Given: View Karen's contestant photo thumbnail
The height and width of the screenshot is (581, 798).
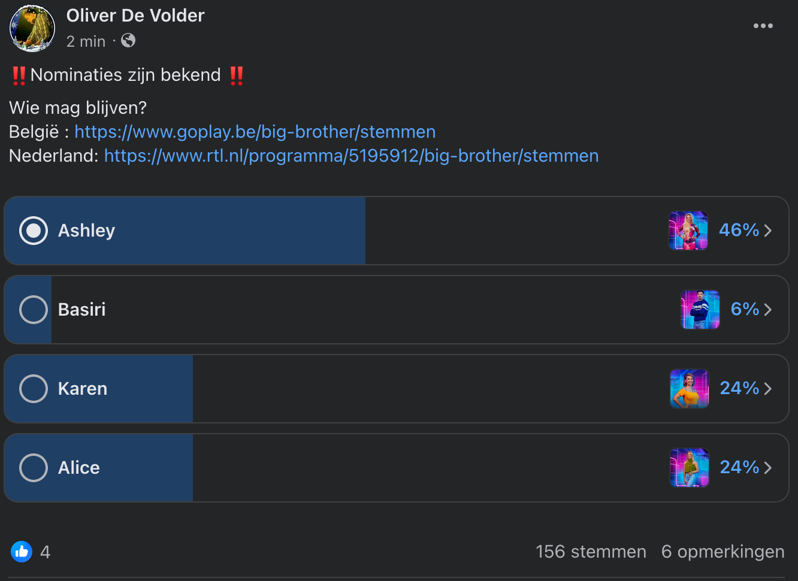Looking at the screenshot, I should coord(690,389).
